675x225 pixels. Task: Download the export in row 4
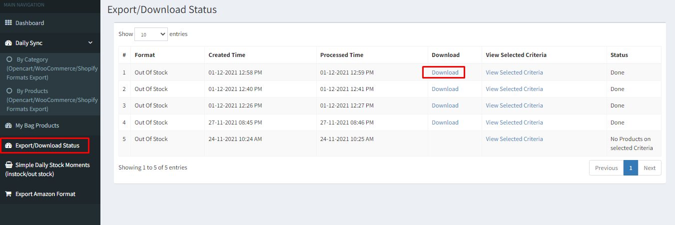click(x=445, y=122)
